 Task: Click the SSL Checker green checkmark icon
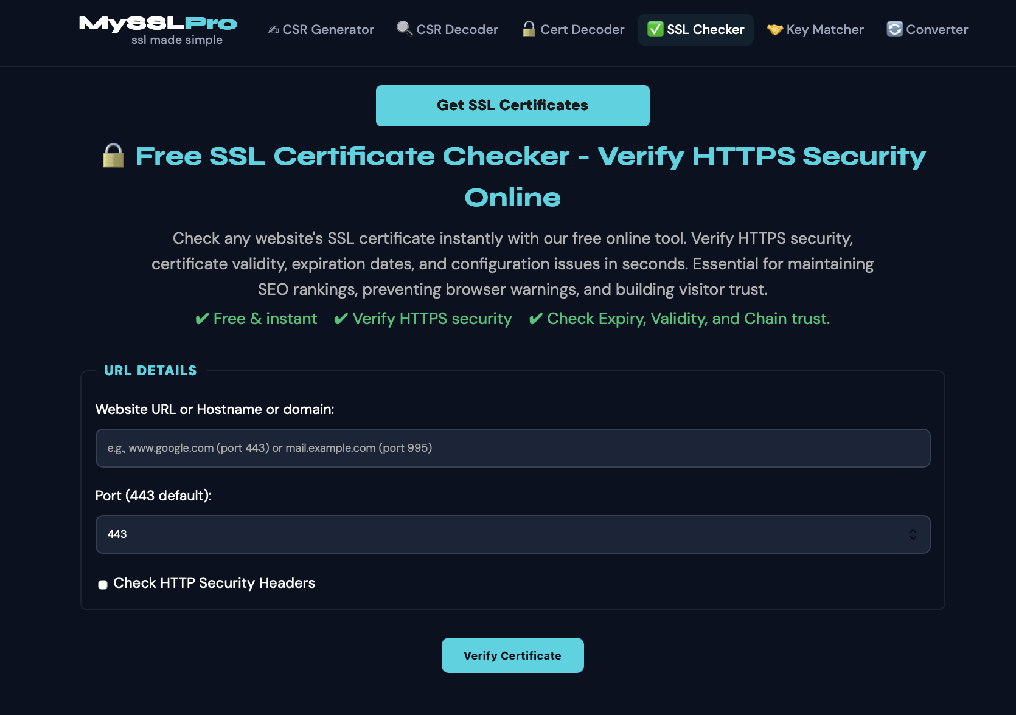coord(655,29)
